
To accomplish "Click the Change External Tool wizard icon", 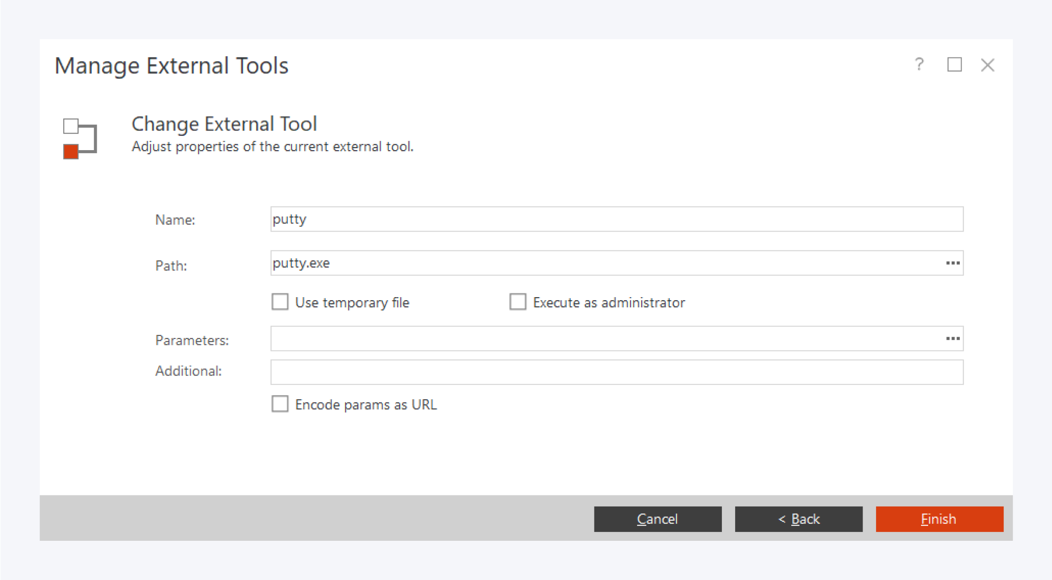I will (x=80, y=138).
